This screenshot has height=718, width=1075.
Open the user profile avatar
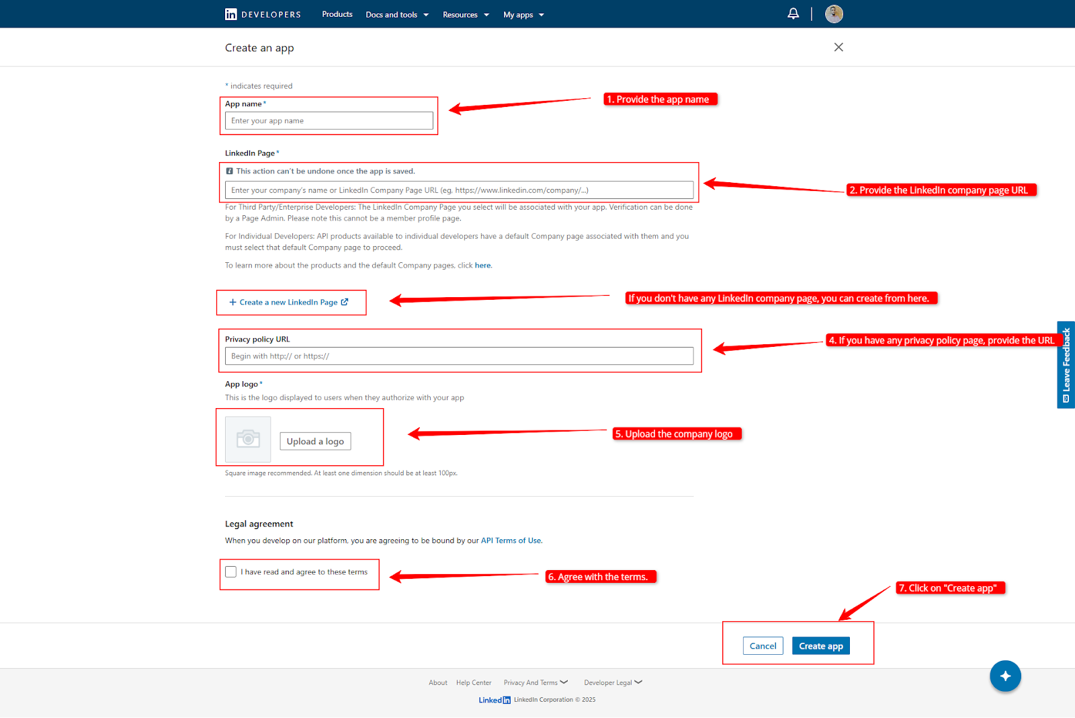[834, 14]
